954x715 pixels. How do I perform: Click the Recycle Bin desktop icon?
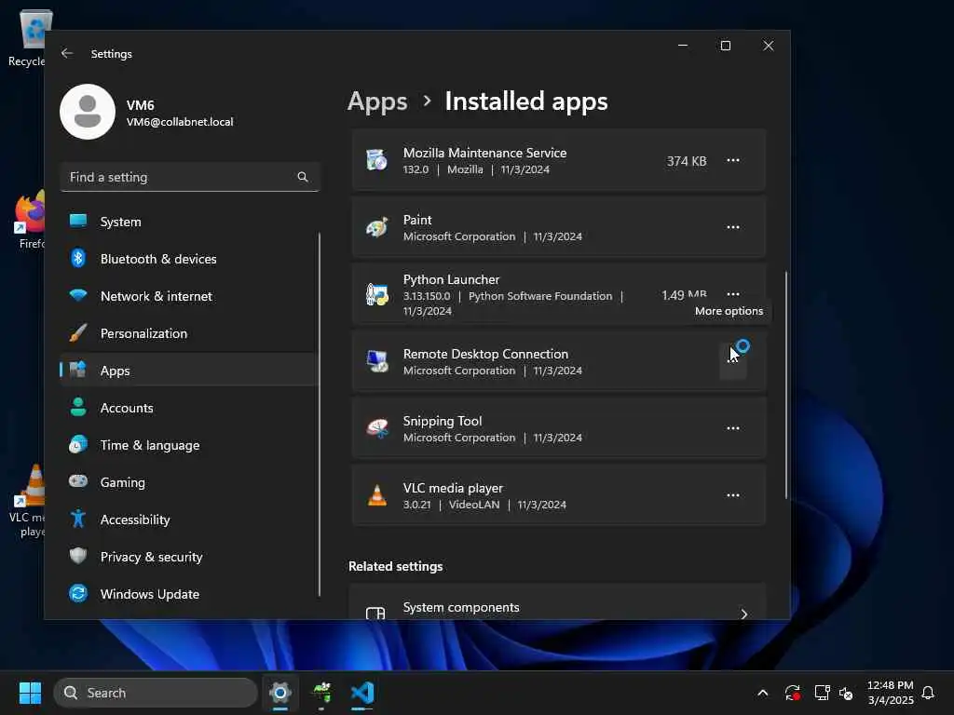coord(28,38)
